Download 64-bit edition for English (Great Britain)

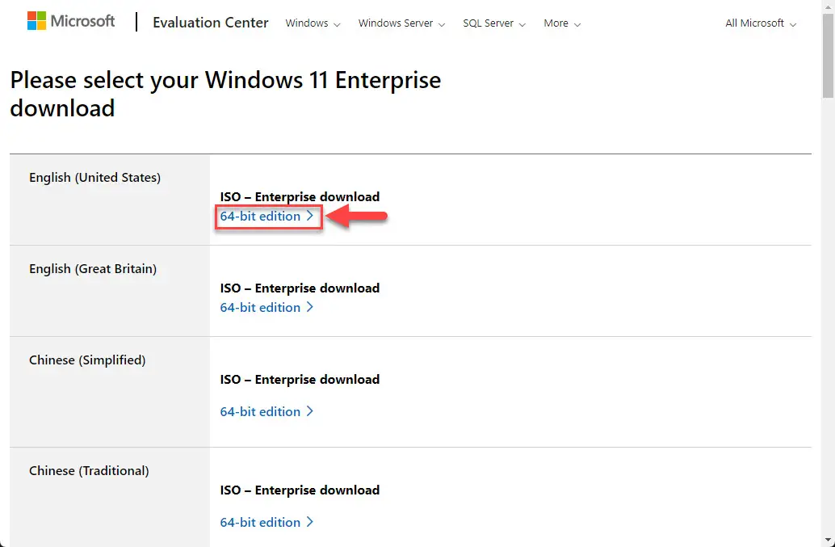tap(266, 307)
